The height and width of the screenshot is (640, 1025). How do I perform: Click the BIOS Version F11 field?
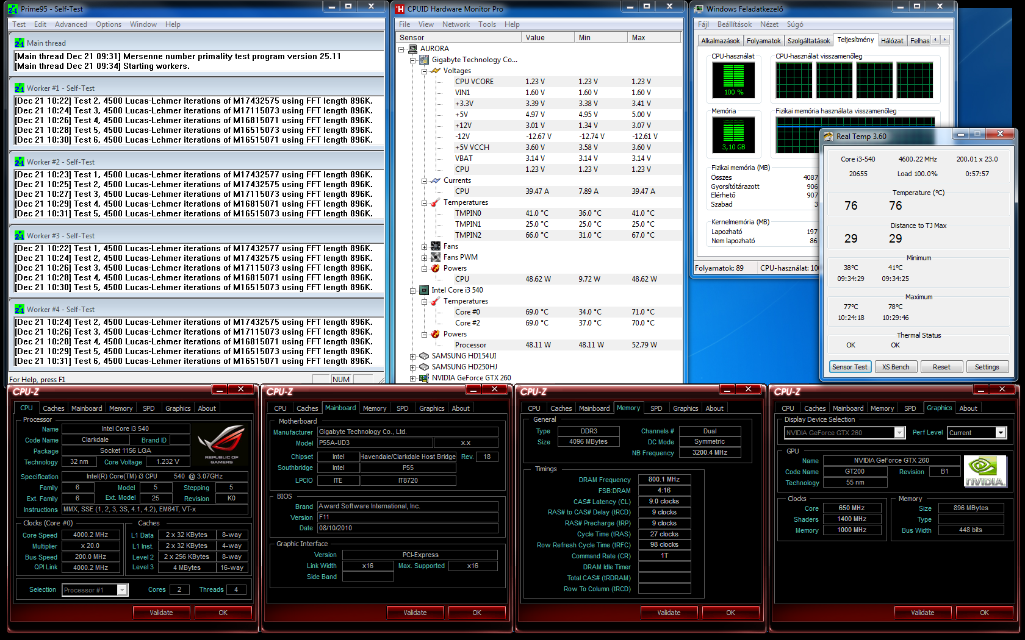[x=408, y=517]
